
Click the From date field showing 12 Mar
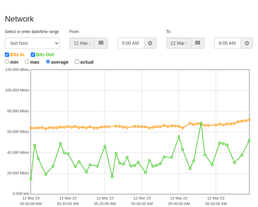point(82,43)
